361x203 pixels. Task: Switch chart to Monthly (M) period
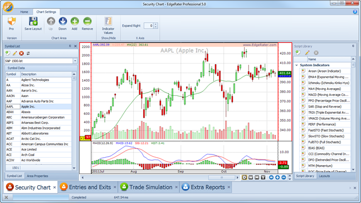pos(257,177)
